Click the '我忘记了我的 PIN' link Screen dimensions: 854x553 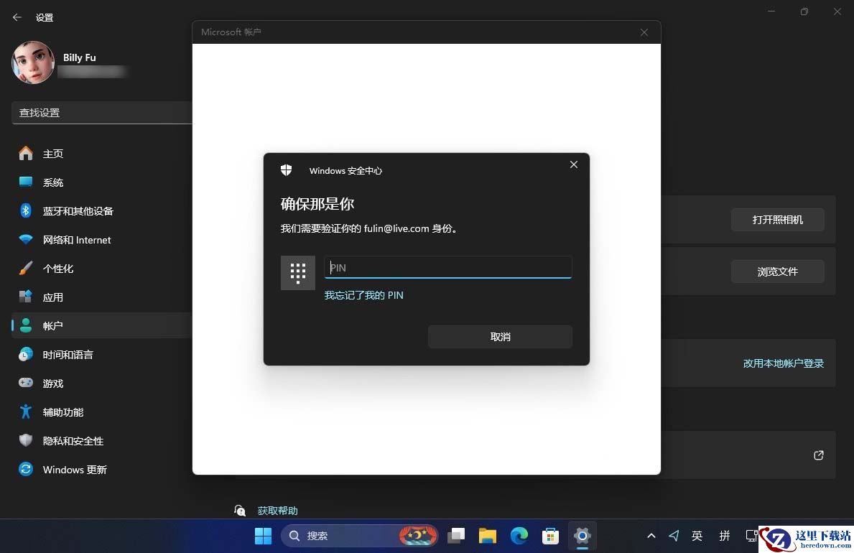[x=364, y=295]
